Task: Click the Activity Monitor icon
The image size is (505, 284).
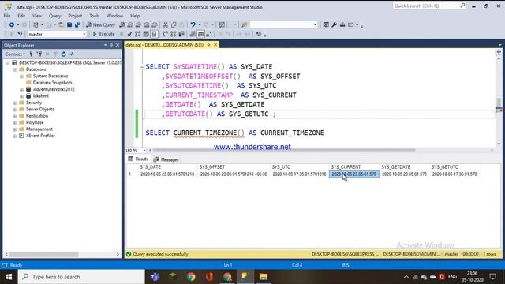Action: (x=72, y=54)
